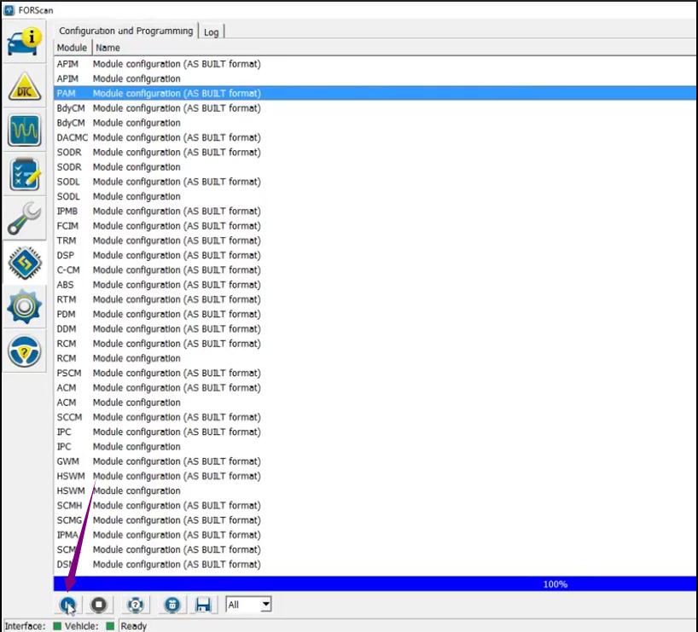This screenshot has height=632, width=698.
Task: Select the IPMA AS BUILT row
Action: click(x=375, y=535)
